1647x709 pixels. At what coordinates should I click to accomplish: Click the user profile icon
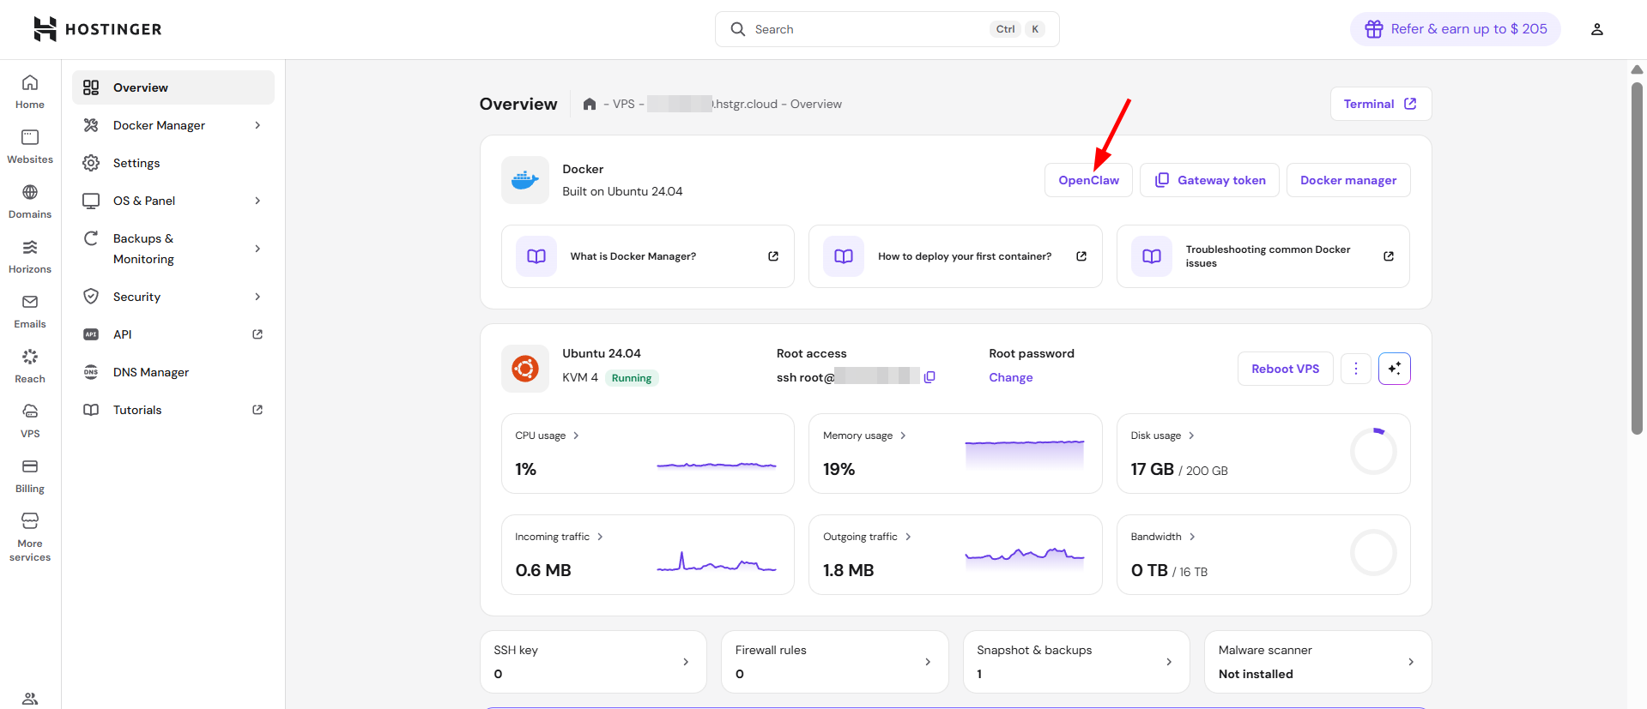pyautogui.click(x=1596, y=29)
